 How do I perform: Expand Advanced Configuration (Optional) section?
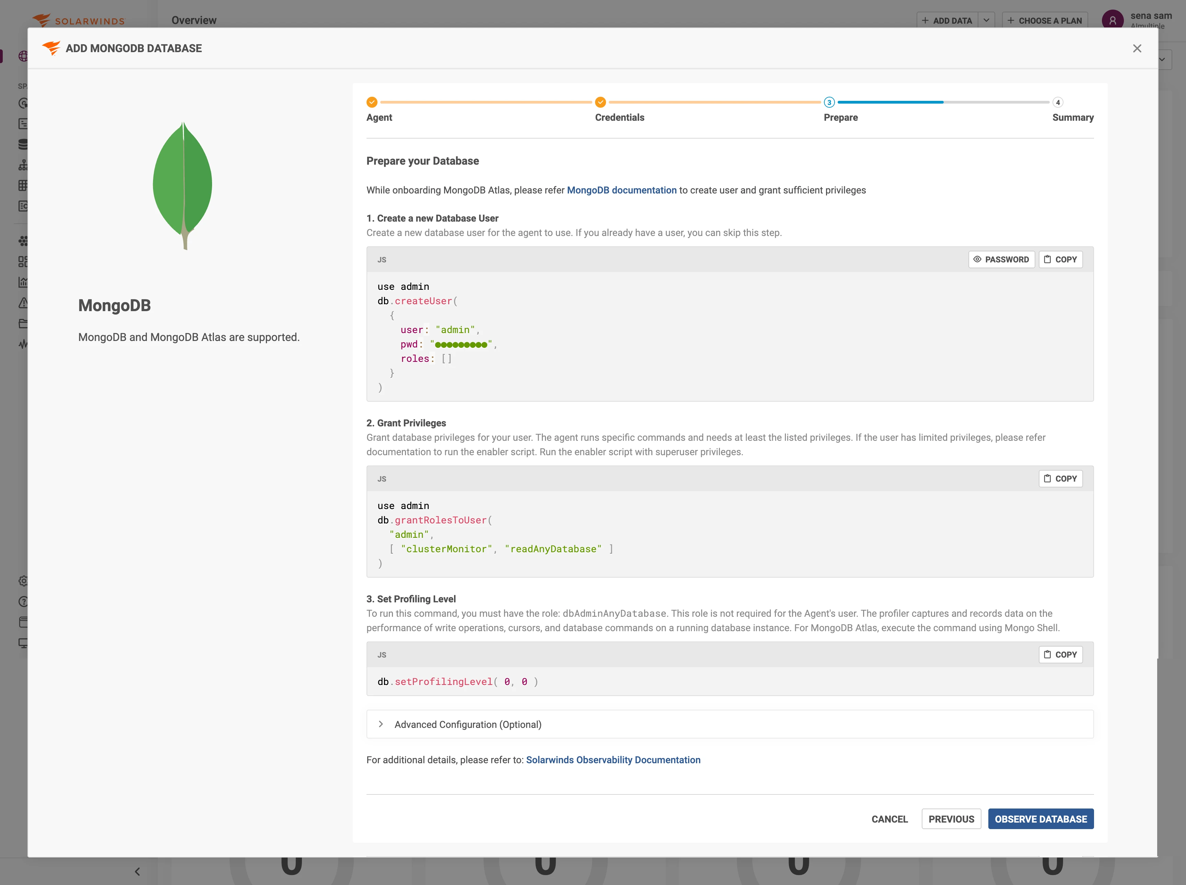[729, 724]
